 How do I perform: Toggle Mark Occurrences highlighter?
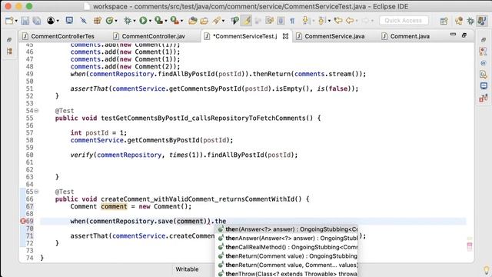pos(247,21)
